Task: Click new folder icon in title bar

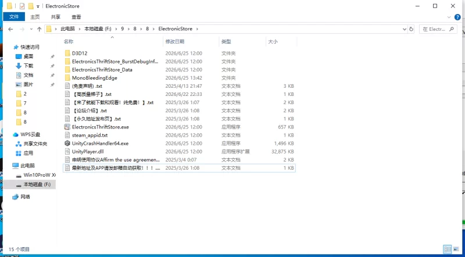Action: (x=31, y=6)
